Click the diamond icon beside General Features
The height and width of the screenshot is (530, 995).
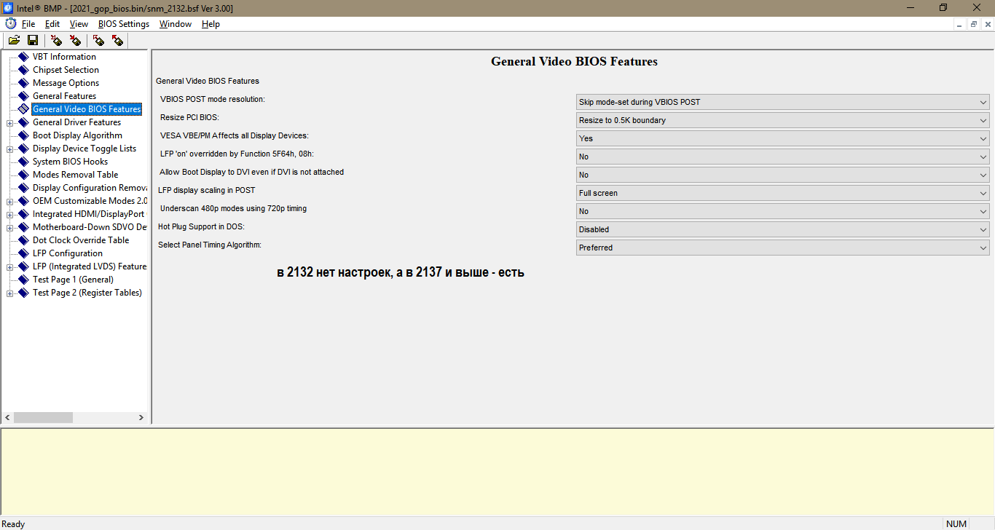tap(23, 96)
